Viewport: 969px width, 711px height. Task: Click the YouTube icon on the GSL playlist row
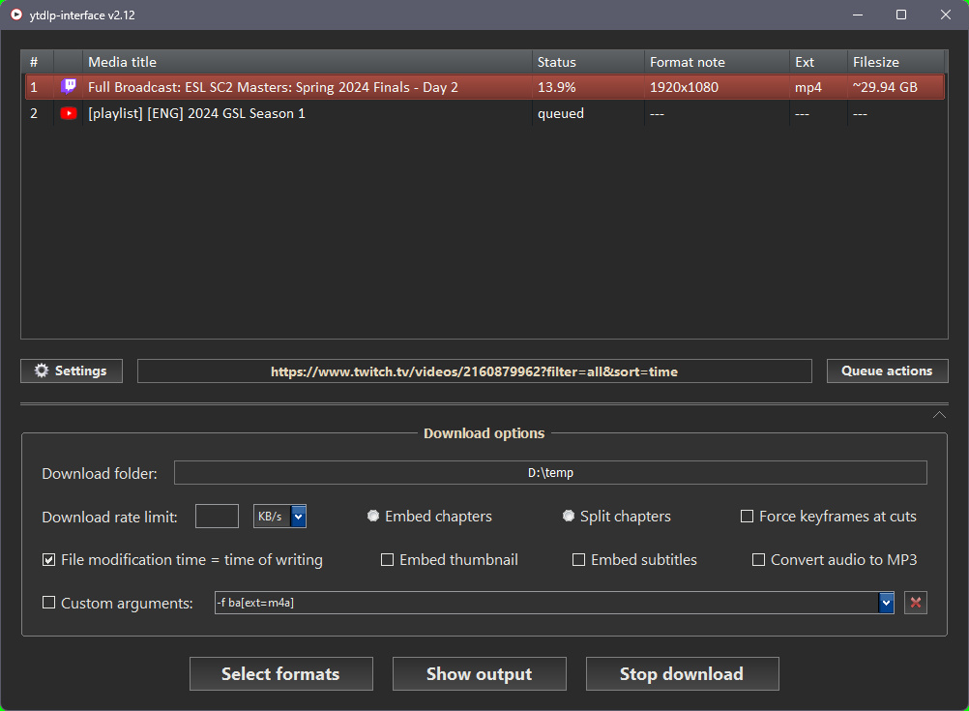68,113
